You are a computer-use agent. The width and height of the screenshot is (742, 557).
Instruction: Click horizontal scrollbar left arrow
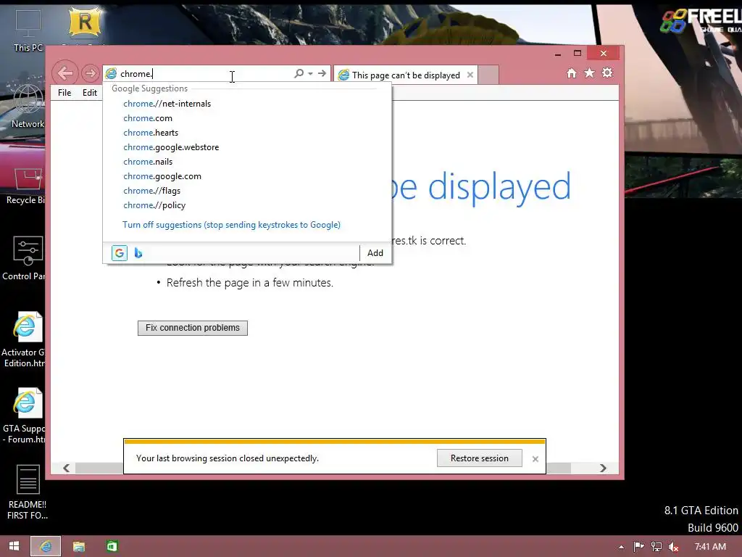[66, 468]
